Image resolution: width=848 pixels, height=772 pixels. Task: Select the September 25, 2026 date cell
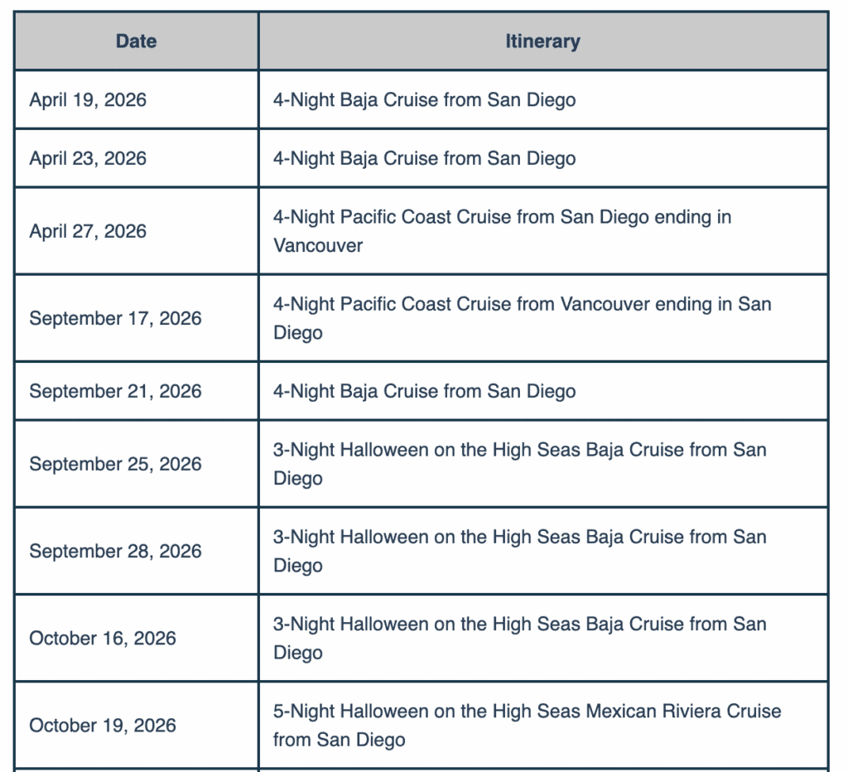click(x=115, y=464)
